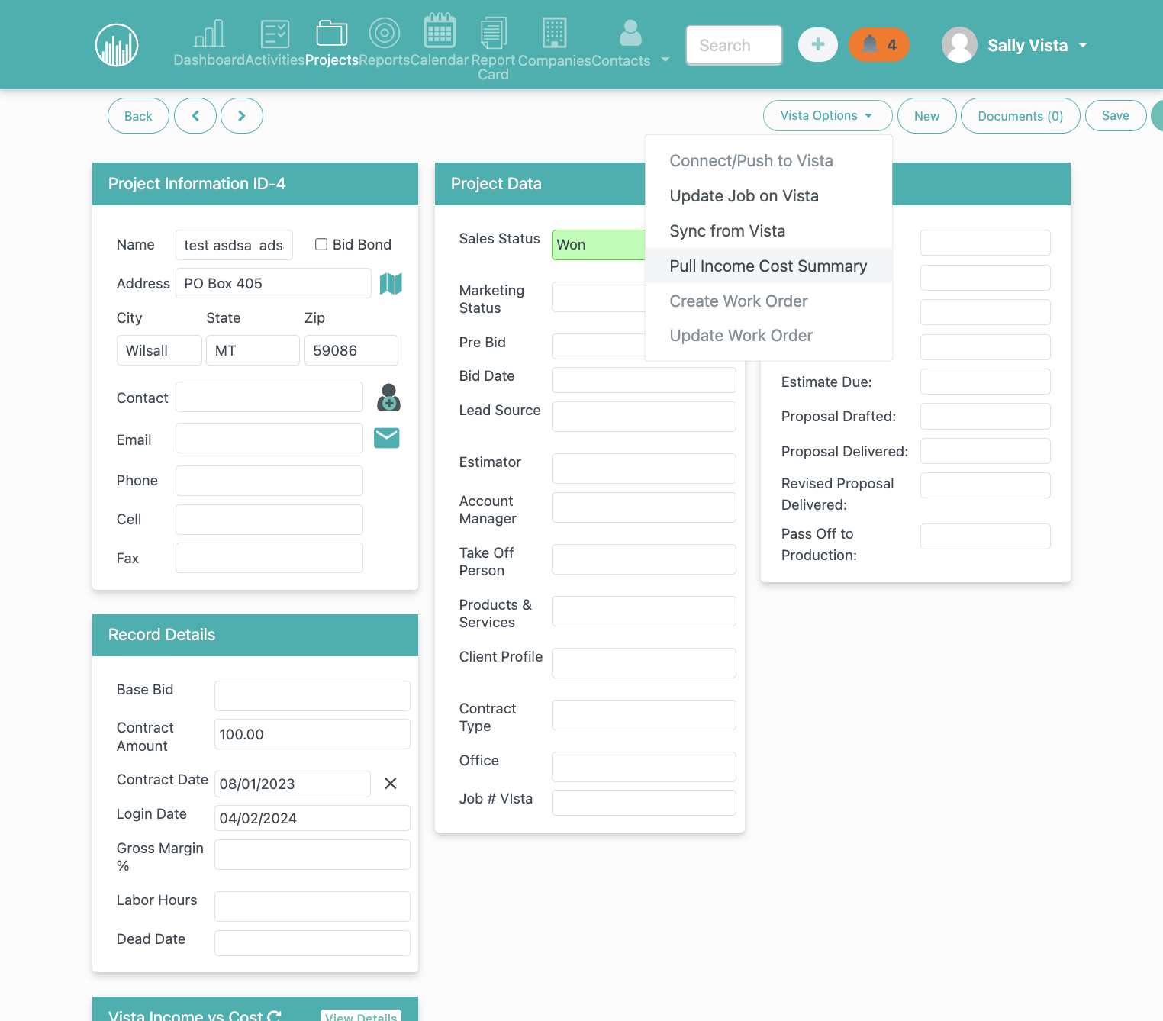The image size is (1163, 1021).
Task: Open the Estimator field
Action: click(x=644, y=469)
